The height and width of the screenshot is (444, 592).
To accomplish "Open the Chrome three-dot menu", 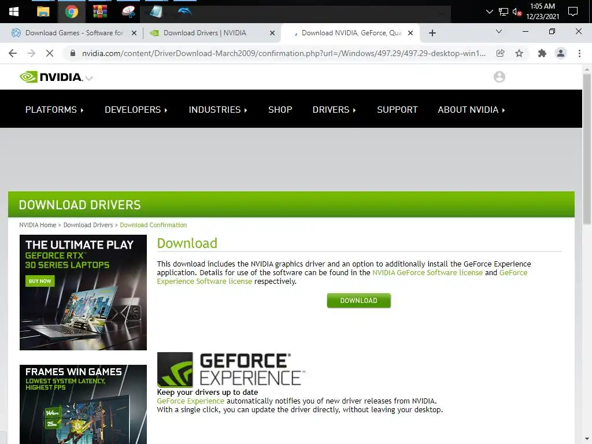I will pyautogui.click(x=579, y=53).
